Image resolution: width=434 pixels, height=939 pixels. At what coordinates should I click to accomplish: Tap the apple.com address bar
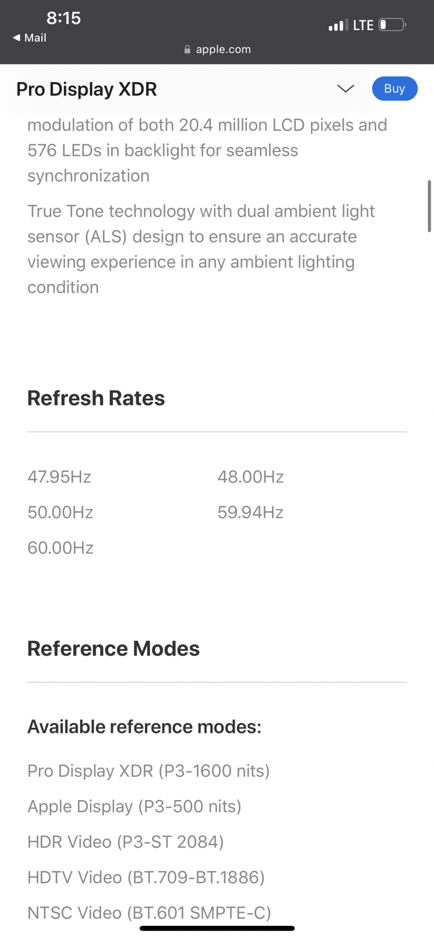coord(223,49)
